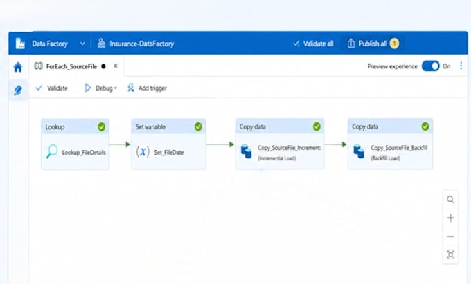Click the Publish all pending count badge

(x=394, y=44)
